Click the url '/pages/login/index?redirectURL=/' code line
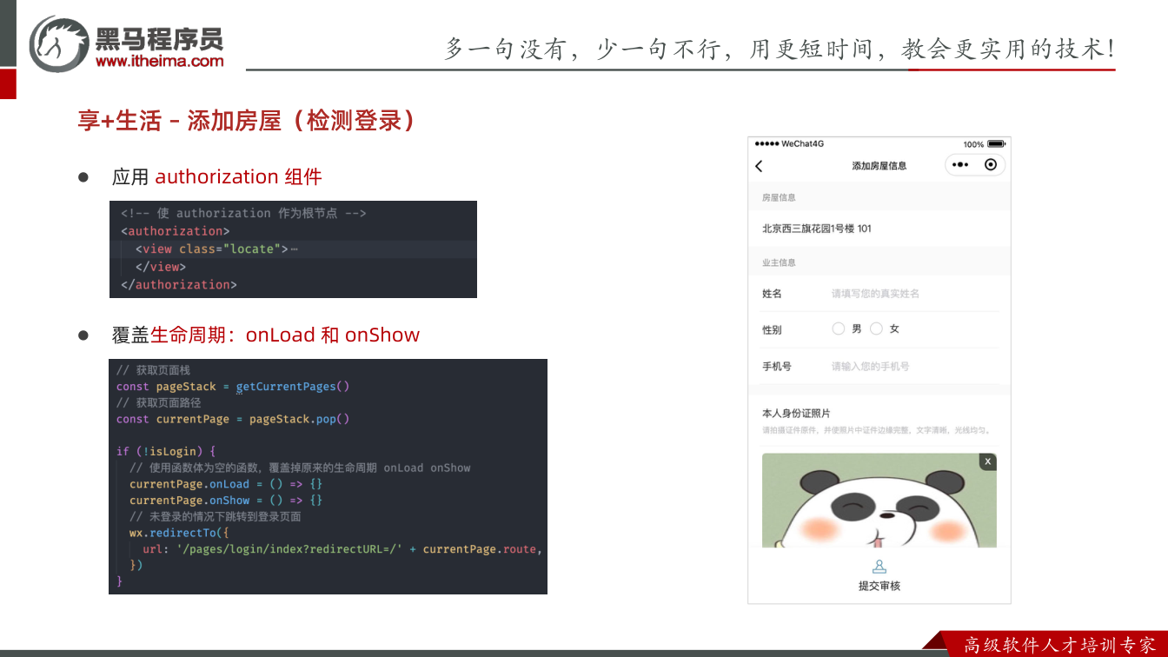This screenshot has width=1168, height=657. click(x=342, y=549)
